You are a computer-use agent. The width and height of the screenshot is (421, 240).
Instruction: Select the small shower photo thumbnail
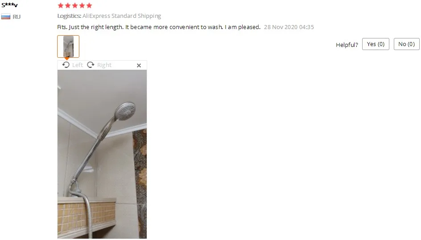tap(68, 46)
